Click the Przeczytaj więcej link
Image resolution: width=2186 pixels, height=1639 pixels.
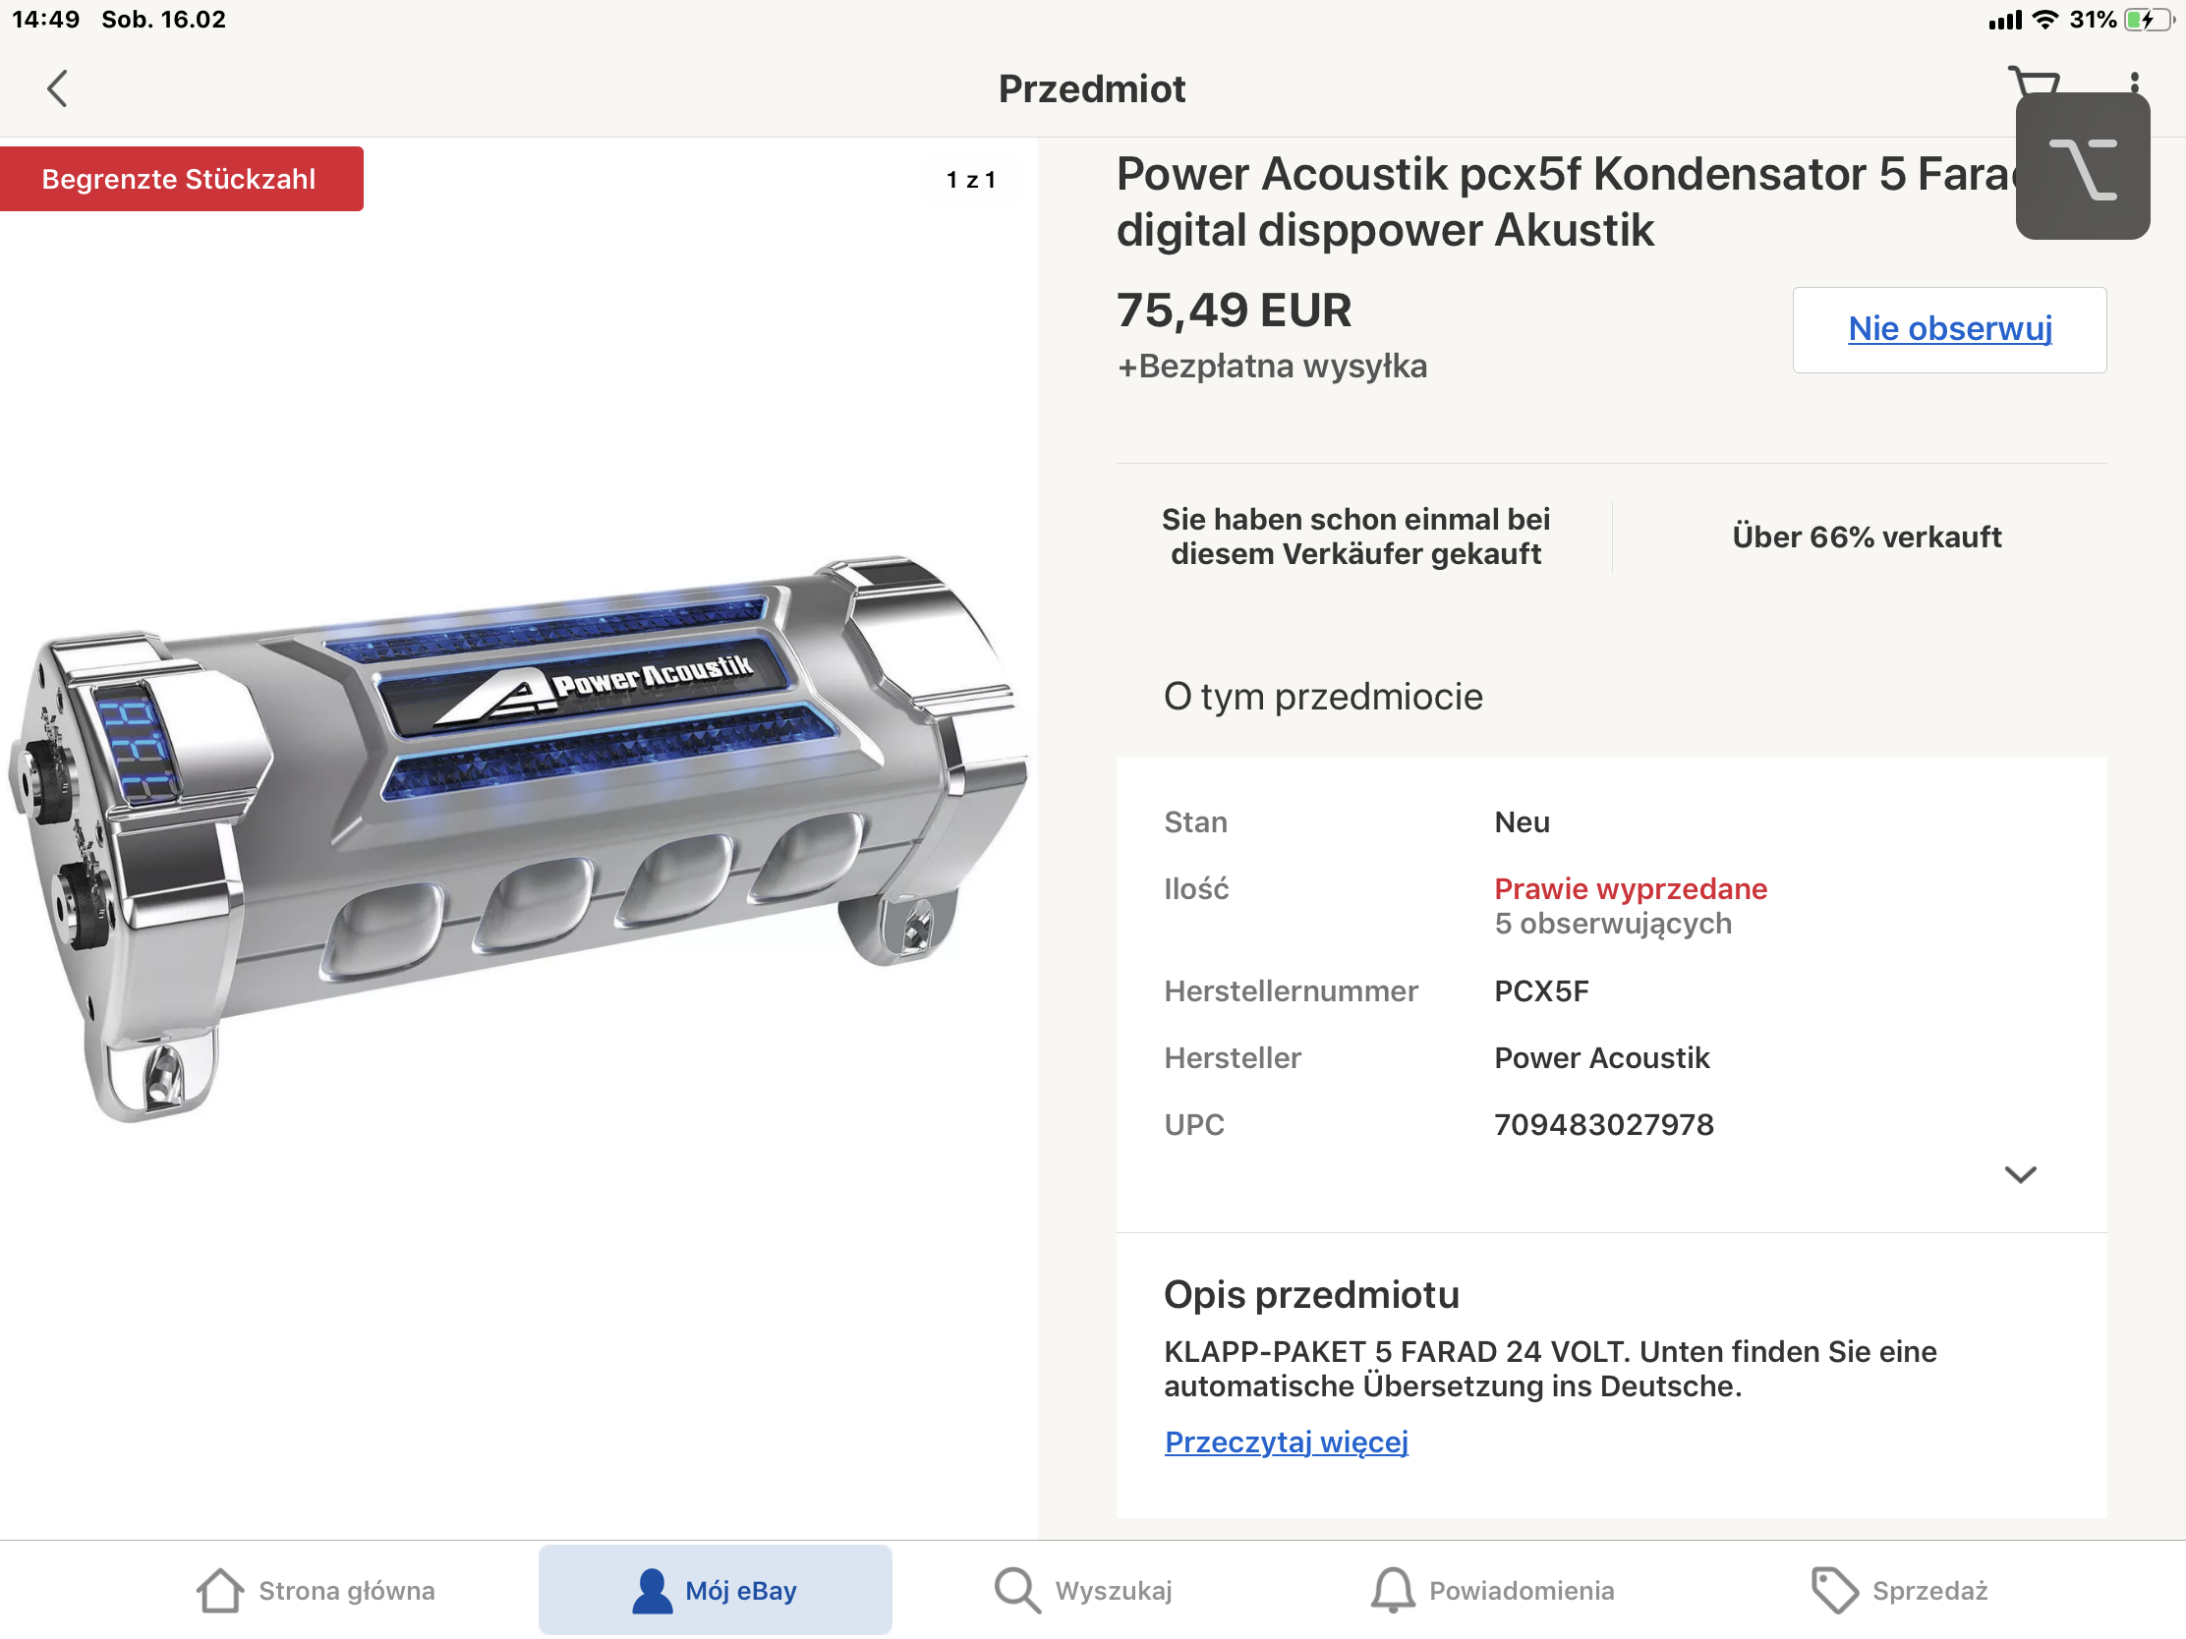[x=1286, y=1441]
